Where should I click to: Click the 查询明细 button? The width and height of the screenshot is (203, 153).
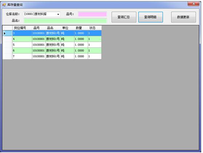pos(151,17)
